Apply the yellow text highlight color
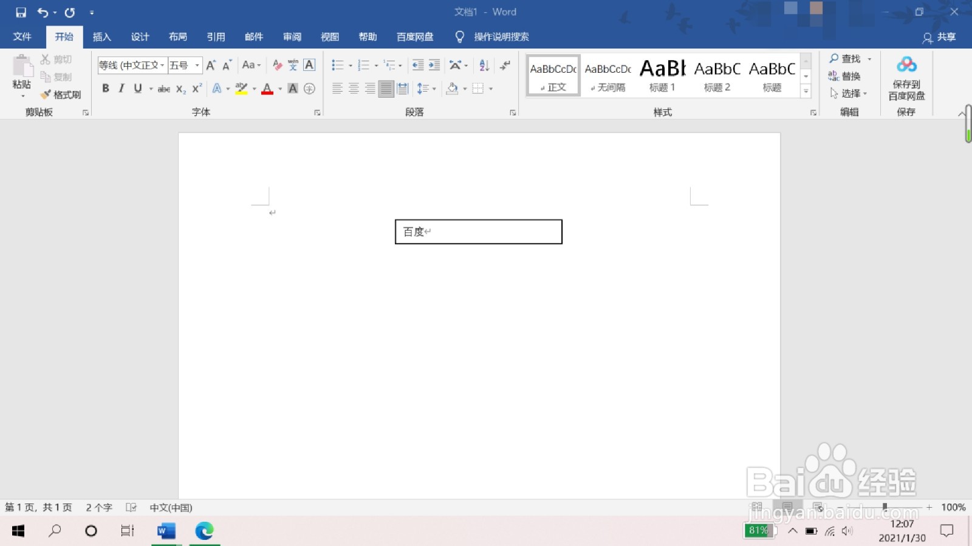Image resolution: width=972 pixels, height=546 pixels. coord(241,89)
